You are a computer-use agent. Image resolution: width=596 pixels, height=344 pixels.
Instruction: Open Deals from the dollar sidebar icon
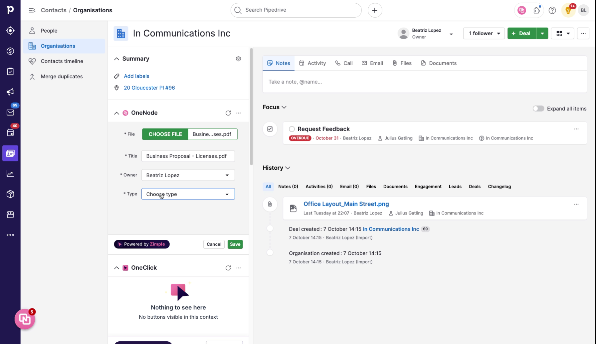[10, 51]
